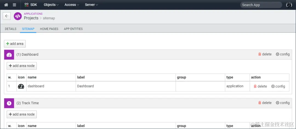This screenshot has height=129, width=296.
Task: Delete the (1) Dashboard area
Action: click(265, 54)
